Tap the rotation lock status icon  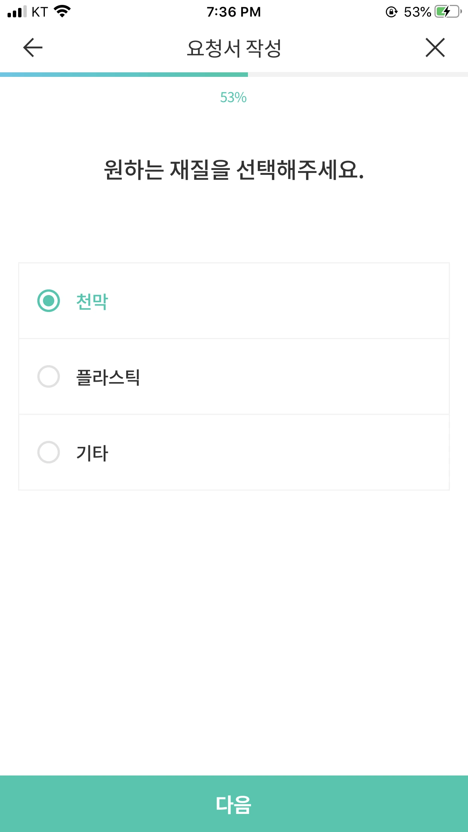click(x=392, y=12)
